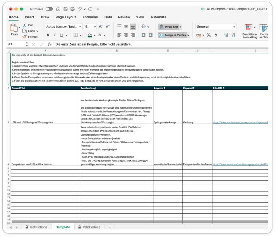Click the Name Box showing A1

pos(17,44)
